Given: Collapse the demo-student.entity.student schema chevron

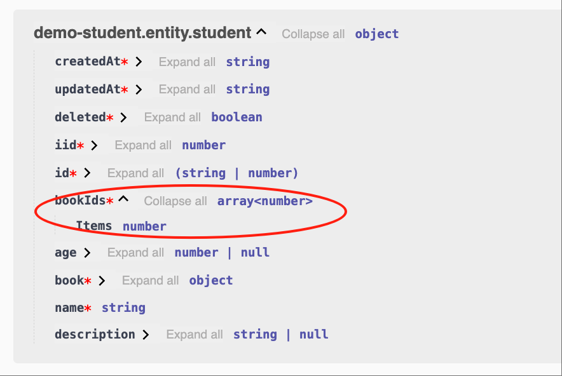Looking at the screenshot, I should point(261,33).
